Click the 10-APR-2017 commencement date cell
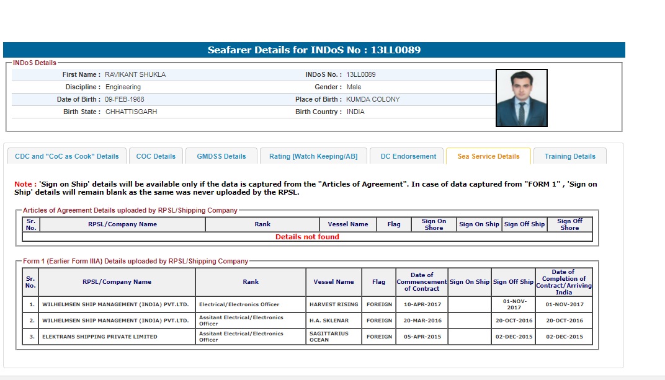This screenshot has width=665, height=380. pyautogui.click(x=422, y=304)
